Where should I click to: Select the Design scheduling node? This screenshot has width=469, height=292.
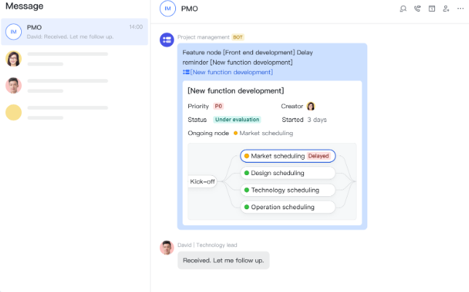[288, 173]
